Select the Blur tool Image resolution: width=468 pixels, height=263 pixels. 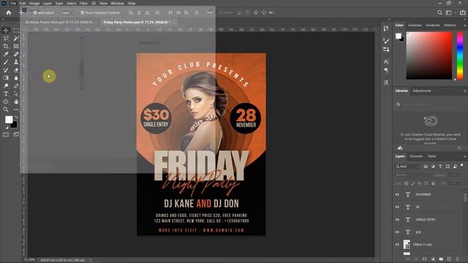pyautogui.click(x=16, y=78)
